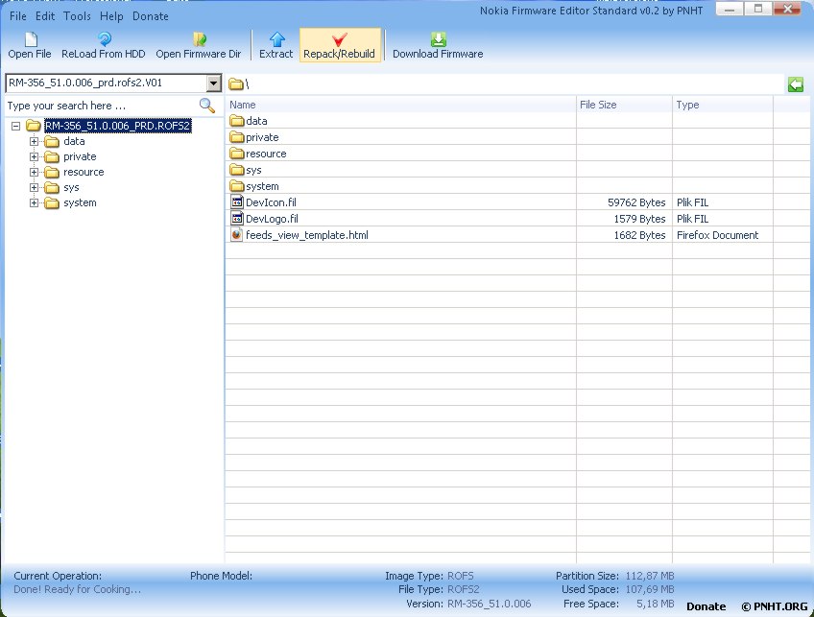The image size is (814, 617).
Task: Expand the data tree node
Action: coord(35,141)
